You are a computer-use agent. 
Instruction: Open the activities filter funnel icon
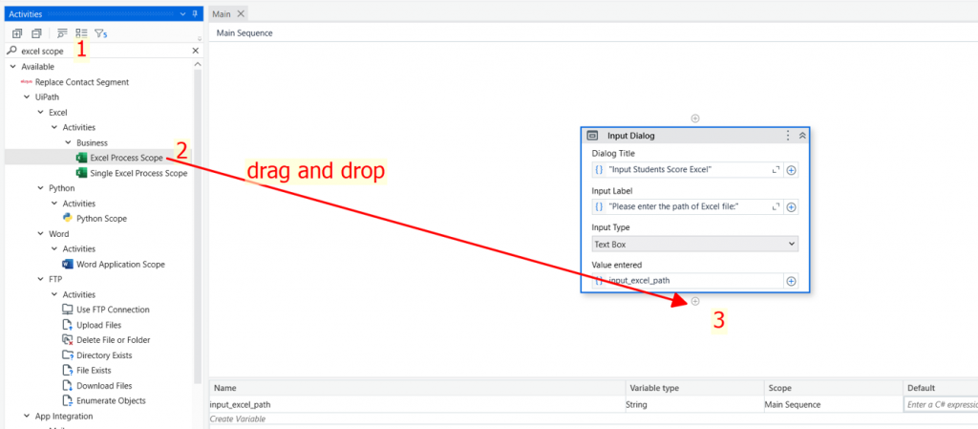coord(100,33)
